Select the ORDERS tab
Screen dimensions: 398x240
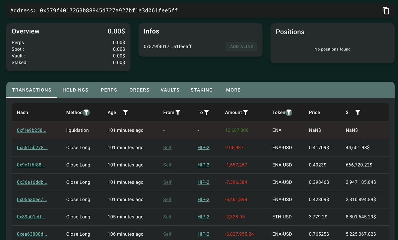pos(139,90)
